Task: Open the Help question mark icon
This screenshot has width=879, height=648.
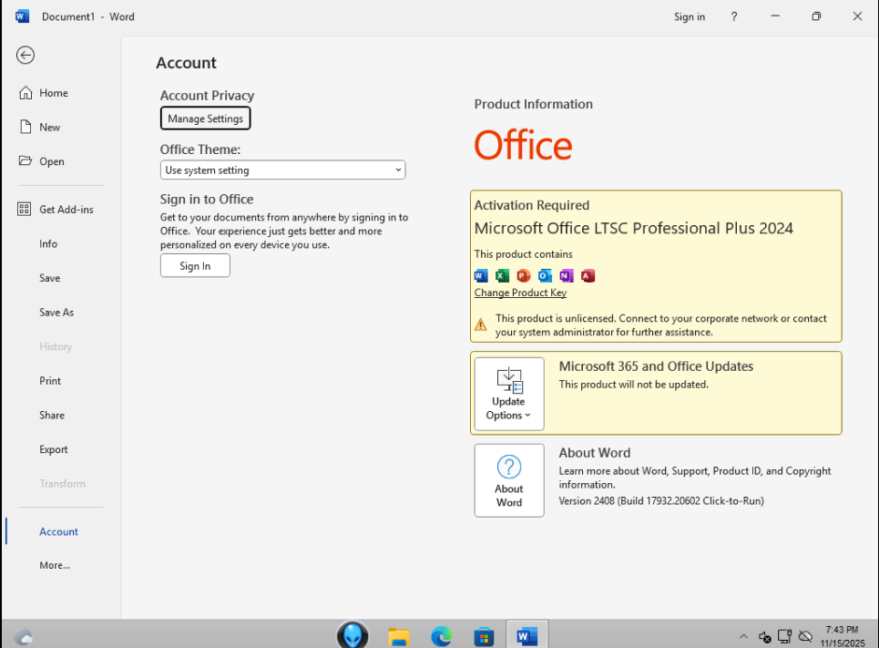Action: [734, 16]
